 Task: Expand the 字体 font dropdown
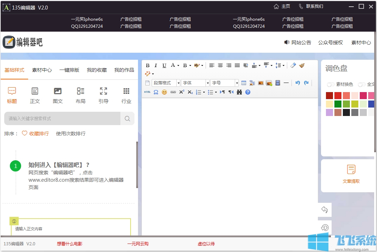[195, 83]
